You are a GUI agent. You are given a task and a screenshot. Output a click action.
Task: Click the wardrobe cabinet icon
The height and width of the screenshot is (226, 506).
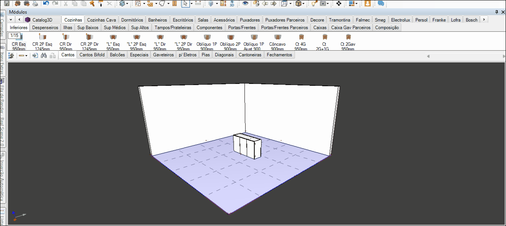click(174, 3)
